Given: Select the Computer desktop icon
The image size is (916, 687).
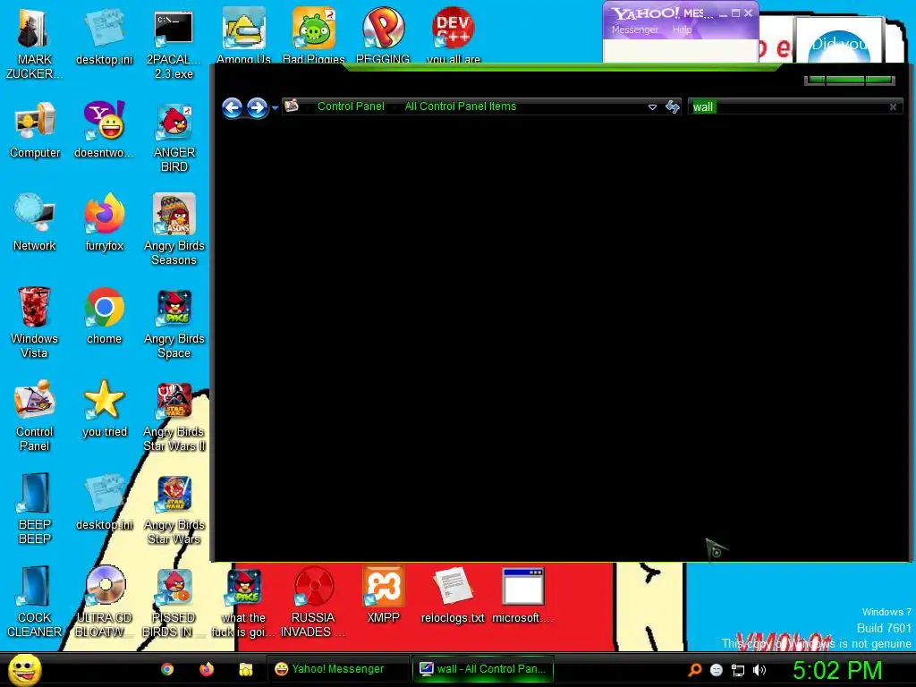Looking at the screenshot, I should pyautogui.click(x=35, y=131).
